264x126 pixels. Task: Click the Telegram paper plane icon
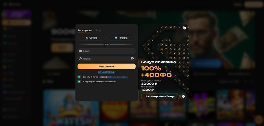[x=116, y=38]
